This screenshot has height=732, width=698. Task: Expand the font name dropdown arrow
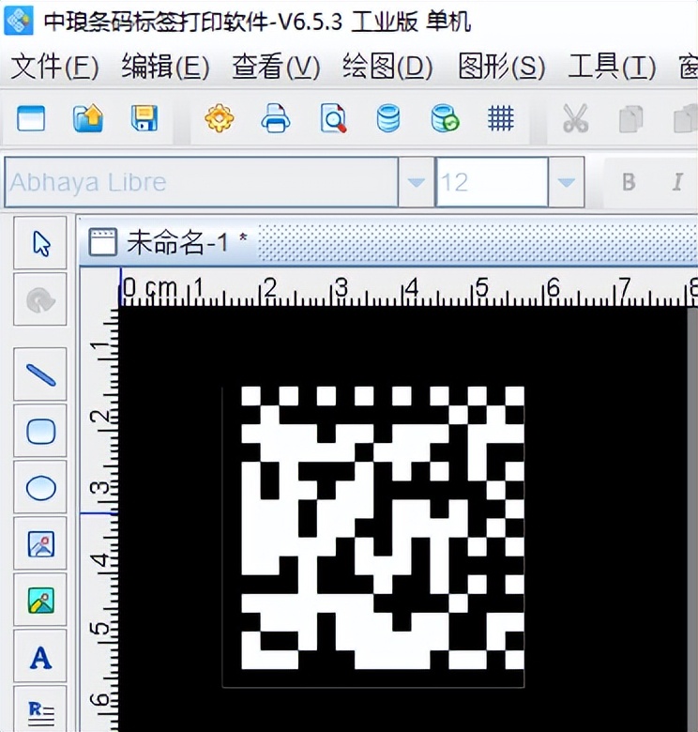[416, 182]
